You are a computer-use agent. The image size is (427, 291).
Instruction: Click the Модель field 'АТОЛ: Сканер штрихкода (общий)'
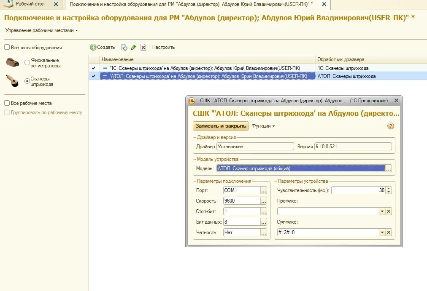(x=301, y=168)
